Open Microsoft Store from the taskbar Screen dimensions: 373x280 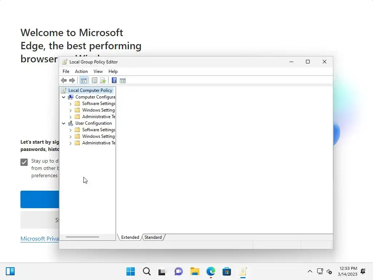point(227,271)
